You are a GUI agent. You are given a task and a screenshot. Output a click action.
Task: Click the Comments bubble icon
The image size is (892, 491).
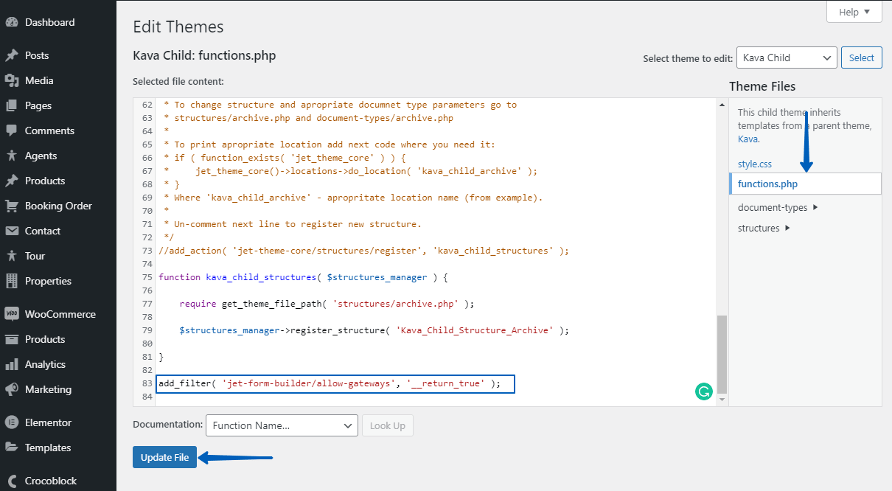pos(12,130)
